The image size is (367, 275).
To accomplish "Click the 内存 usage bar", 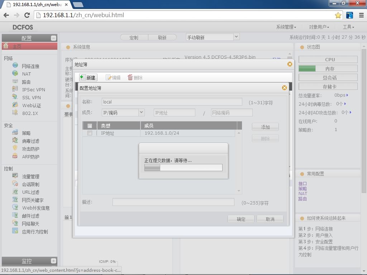I will point(328,68).
